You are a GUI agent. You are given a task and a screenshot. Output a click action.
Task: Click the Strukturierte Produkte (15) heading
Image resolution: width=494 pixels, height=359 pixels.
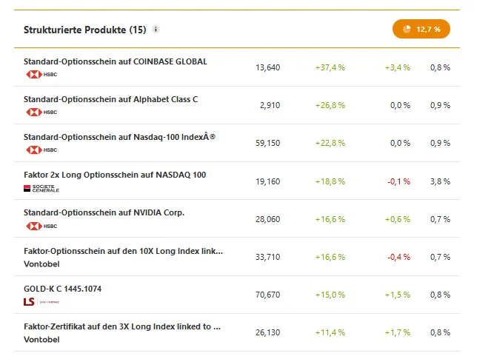[x=85, y=30]
